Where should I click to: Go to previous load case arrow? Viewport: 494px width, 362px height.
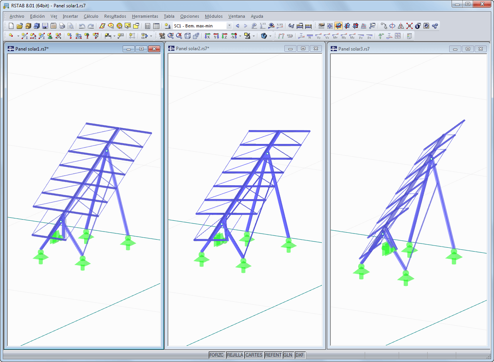pos(237,26)
